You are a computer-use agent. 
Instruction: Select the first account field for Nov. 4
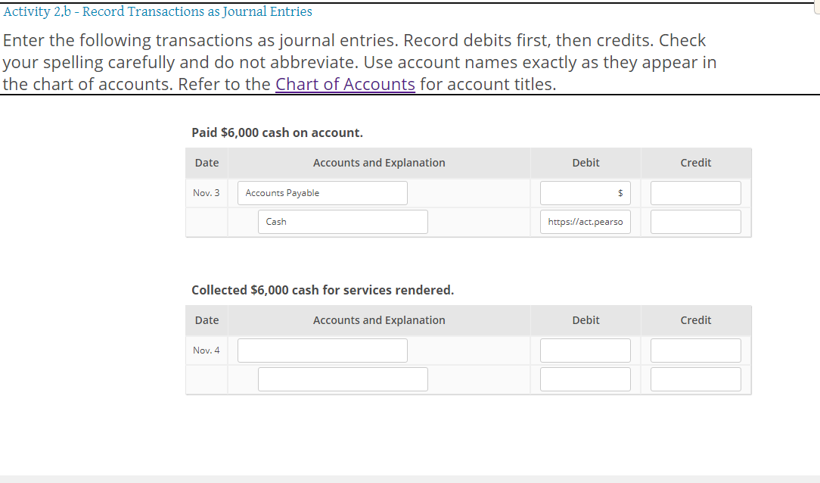(x=322, y=350)
